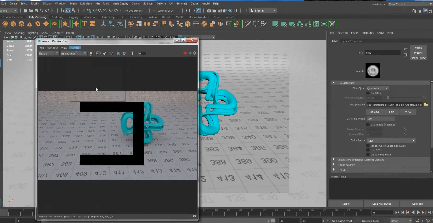Open Render menu in Arnold RenderView
Image resolution: width=433 pixels, height=223 pixels.
coord(75,48)
